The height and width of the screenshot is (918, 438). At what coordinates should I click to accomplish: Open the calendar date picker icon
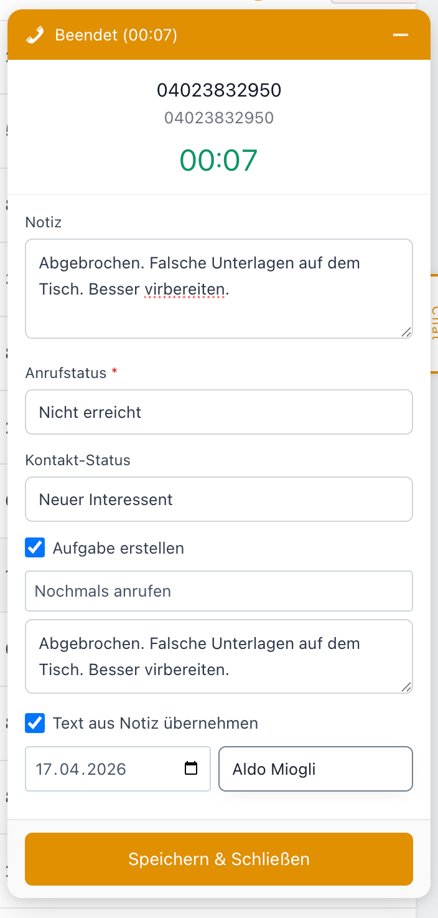tap(190, 769)
